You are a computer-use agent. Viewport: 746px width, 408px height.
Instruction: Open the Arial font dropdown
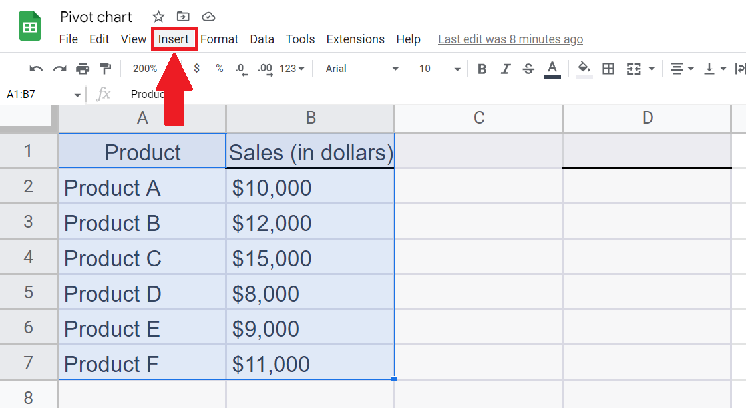(x=361, y=69)
